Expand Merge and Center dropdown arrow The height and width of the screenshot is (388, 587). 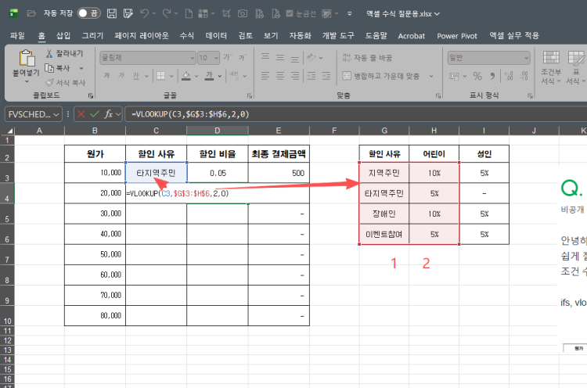pyautogui.click(x=431, y=77)
